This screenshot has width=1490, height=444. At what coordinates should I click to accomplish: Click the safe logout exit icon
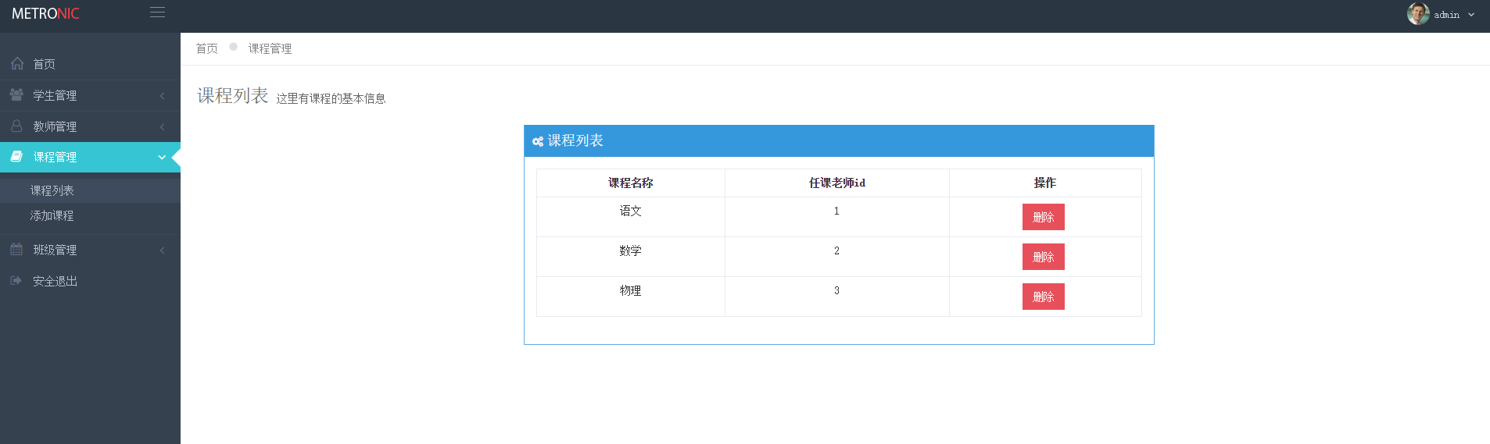(x=16, y=281)
